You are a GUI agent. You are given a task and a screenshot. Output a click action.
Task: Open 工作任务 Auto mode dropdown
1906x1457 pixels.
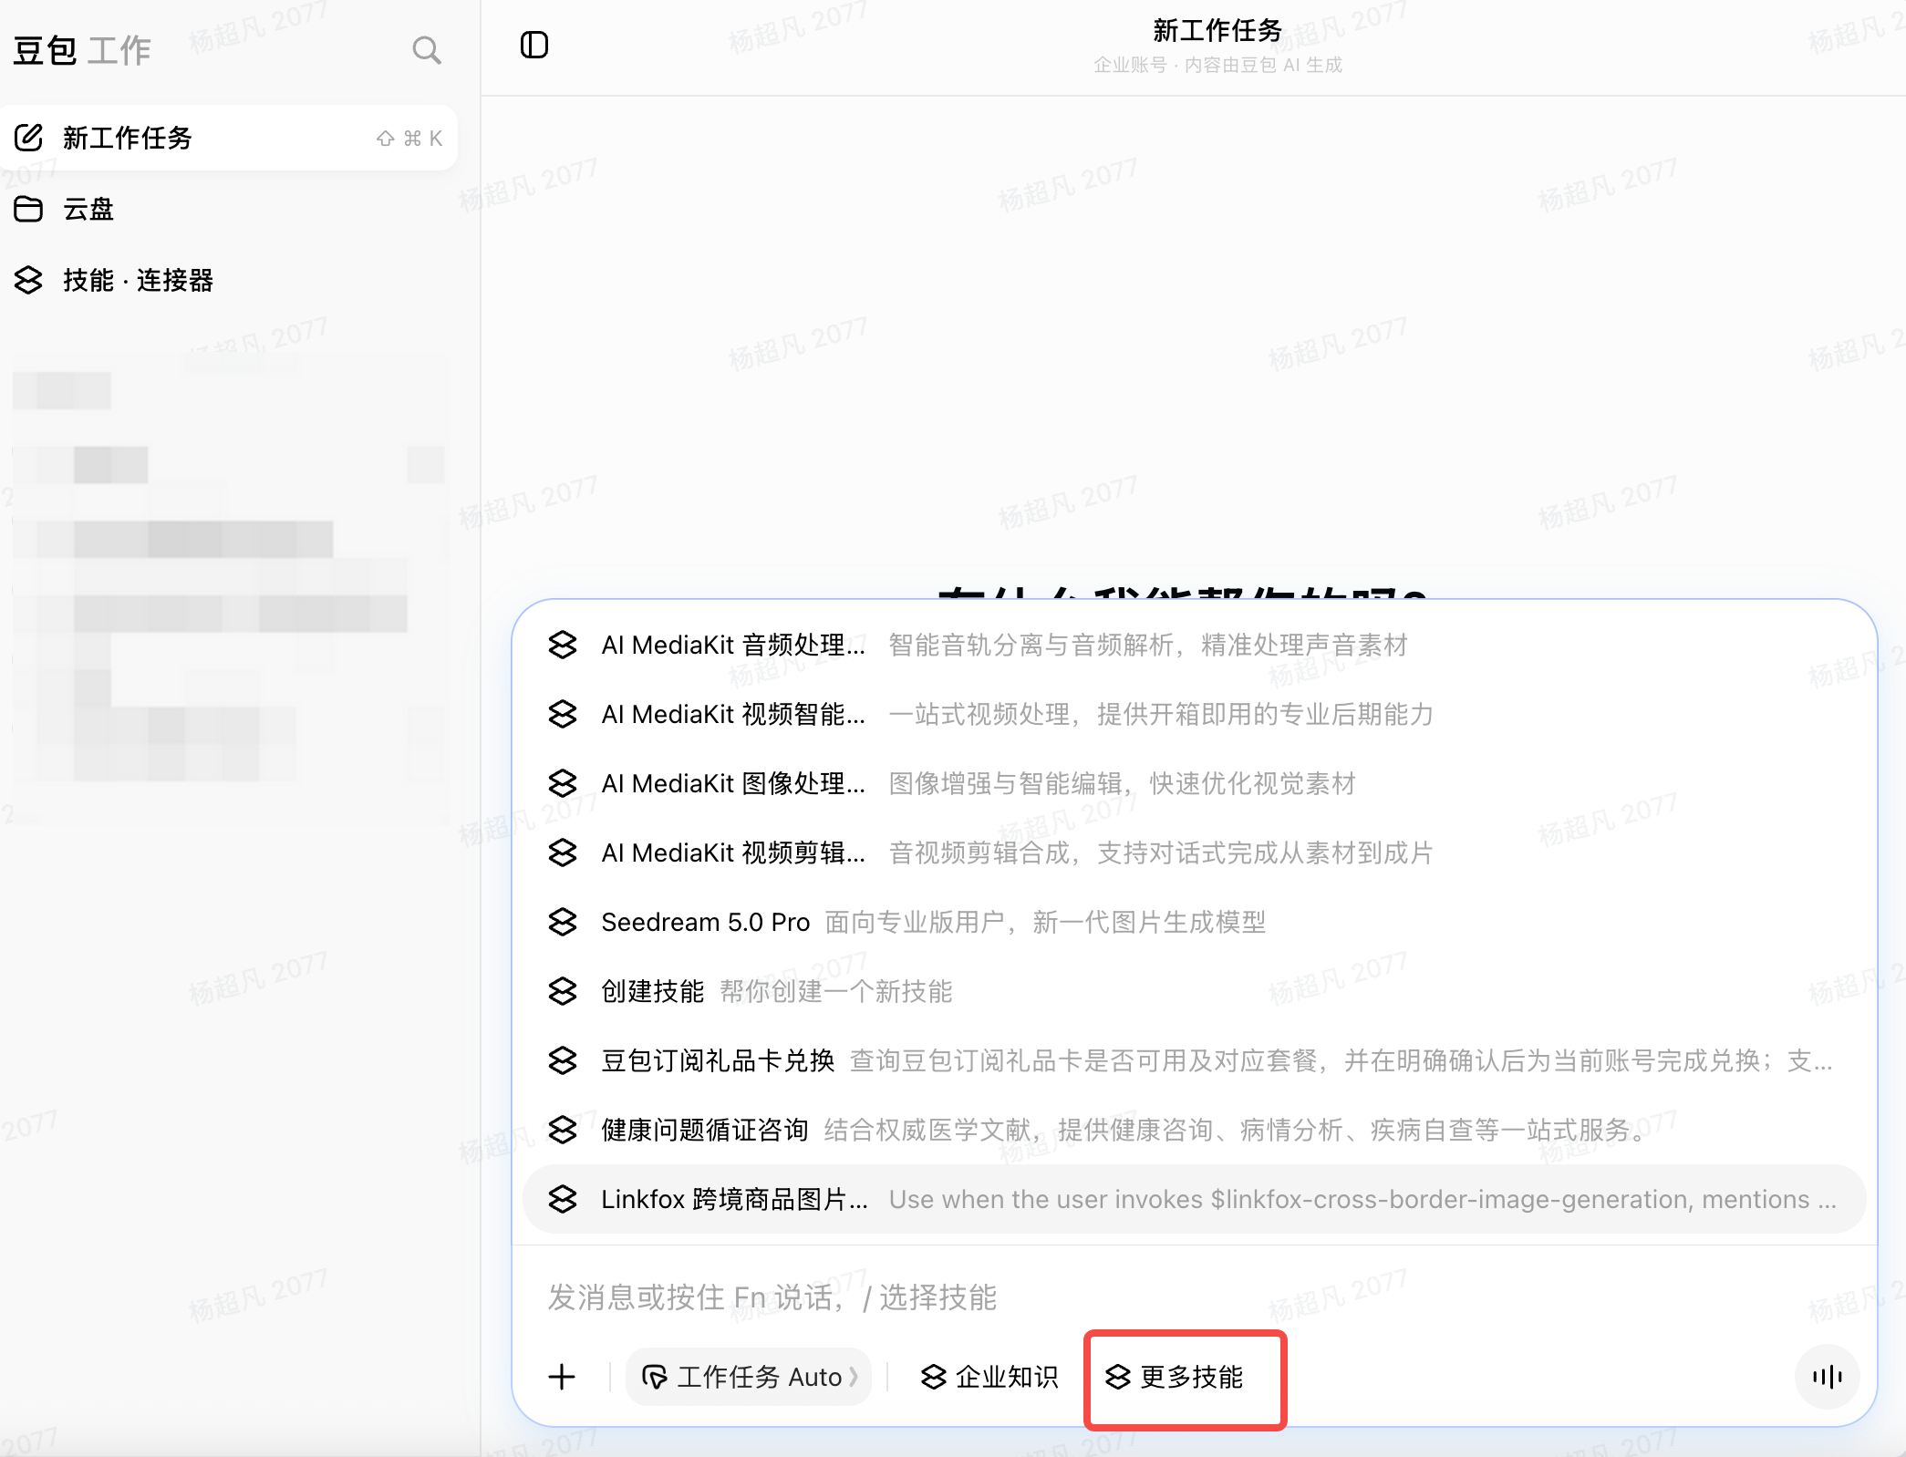pyautogui.click(x=749, y=1377)
